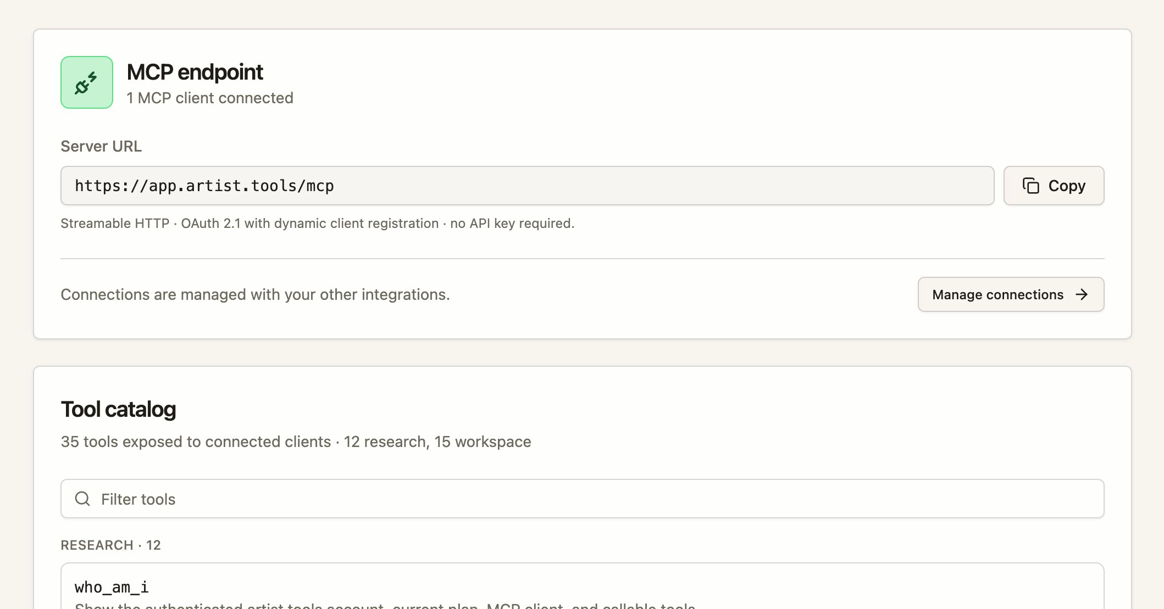Click the Server URL label

tap(101, 146)
